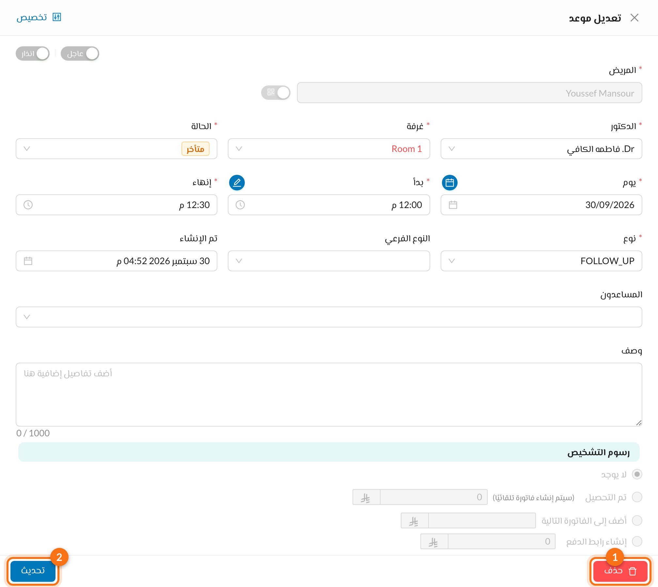Open the النوع الفرعي subtype dropdown
658x587 pixels.
pos(329,261)
